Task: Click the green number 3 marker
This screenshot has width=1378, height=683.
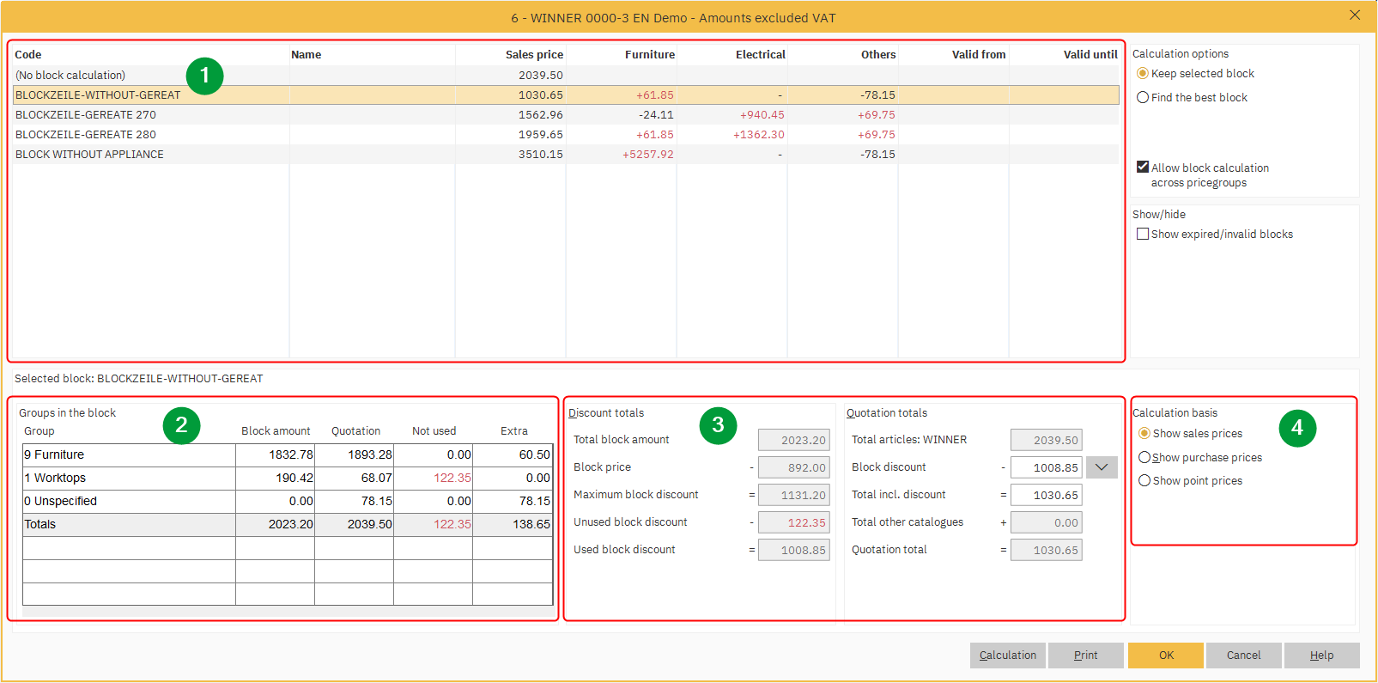Action: tap(718, 425)
